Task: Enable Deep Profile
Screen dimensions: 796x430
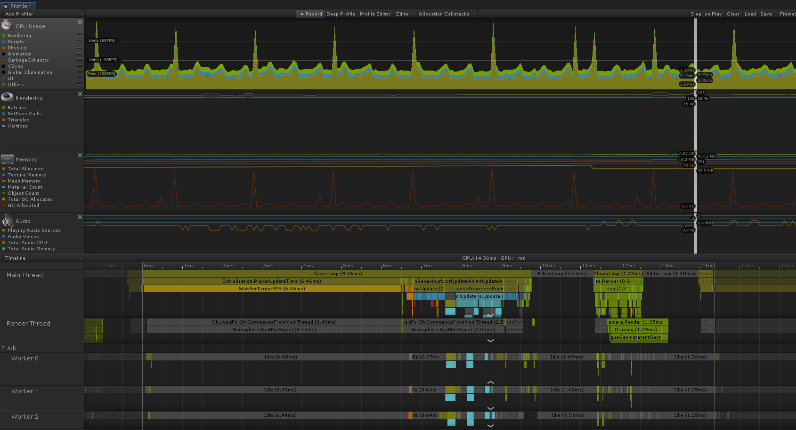Action: pos(341,14)
